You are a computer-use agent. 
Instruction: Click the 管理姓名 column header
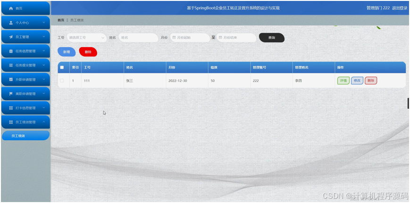point(313,68)
